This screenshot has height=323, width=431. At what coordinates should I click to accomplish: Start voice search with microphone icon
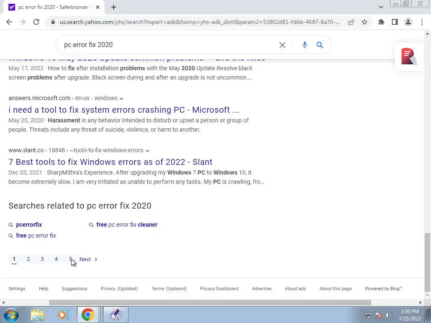point(305,45)
